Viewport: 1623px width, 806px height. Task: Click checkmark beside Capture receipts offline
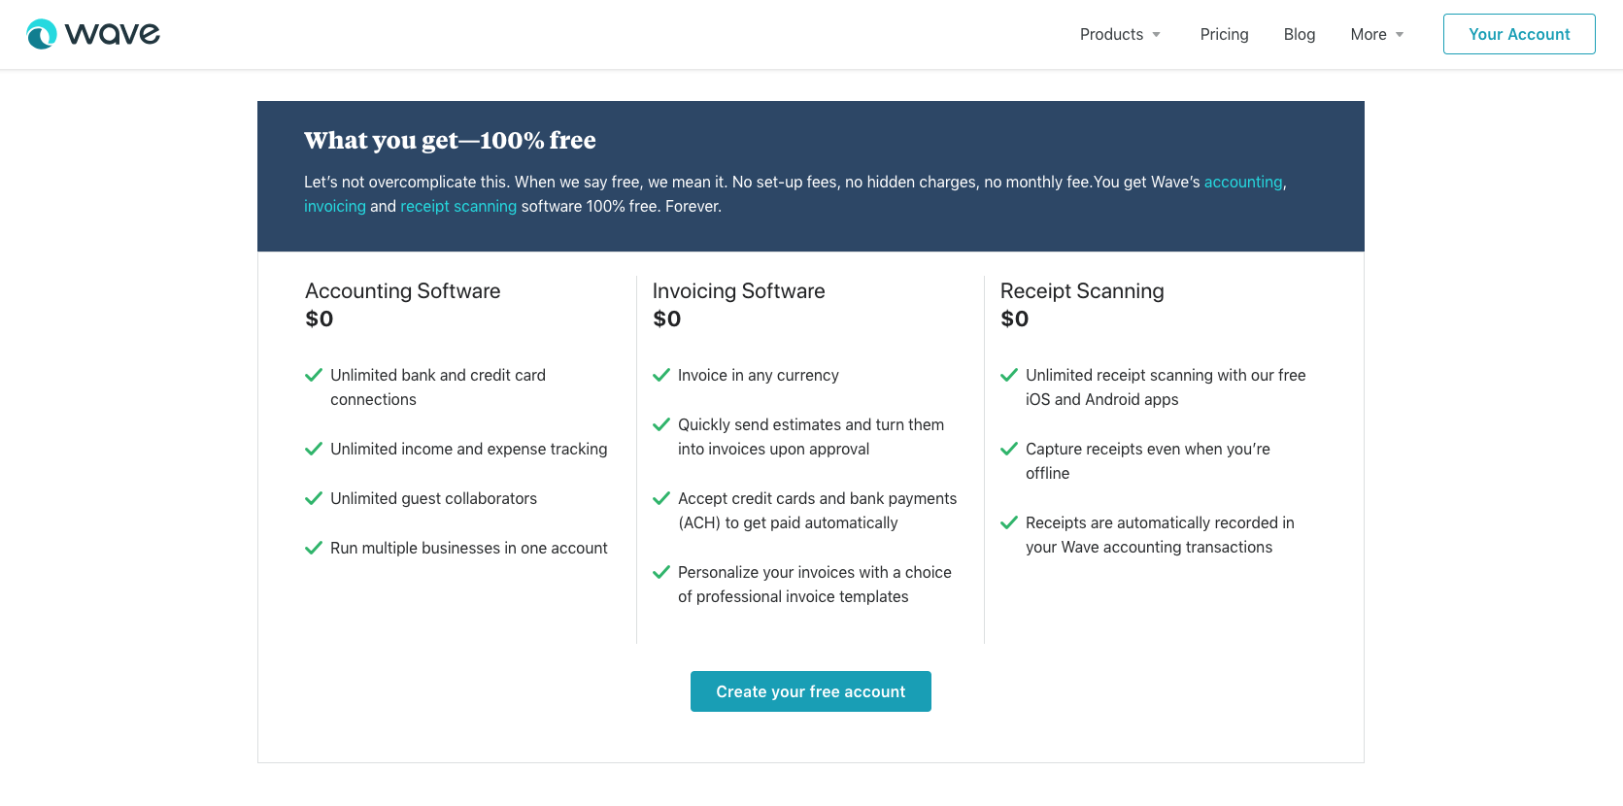(1009, 449)
